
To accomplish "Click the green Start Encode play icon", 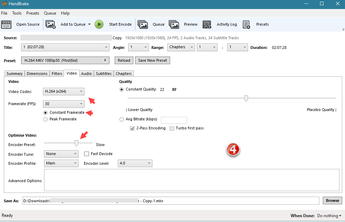I will click(x=99, y=24).
